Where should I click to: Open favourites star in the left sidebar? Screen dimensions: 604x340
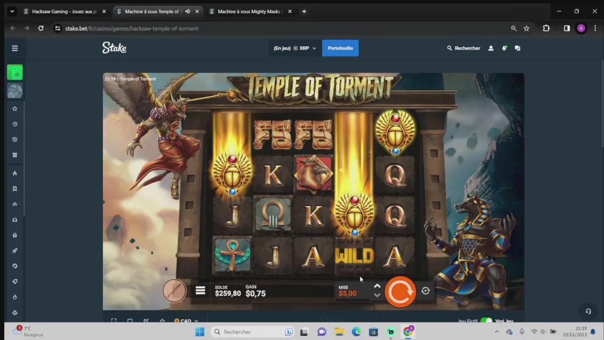(15, 109)
